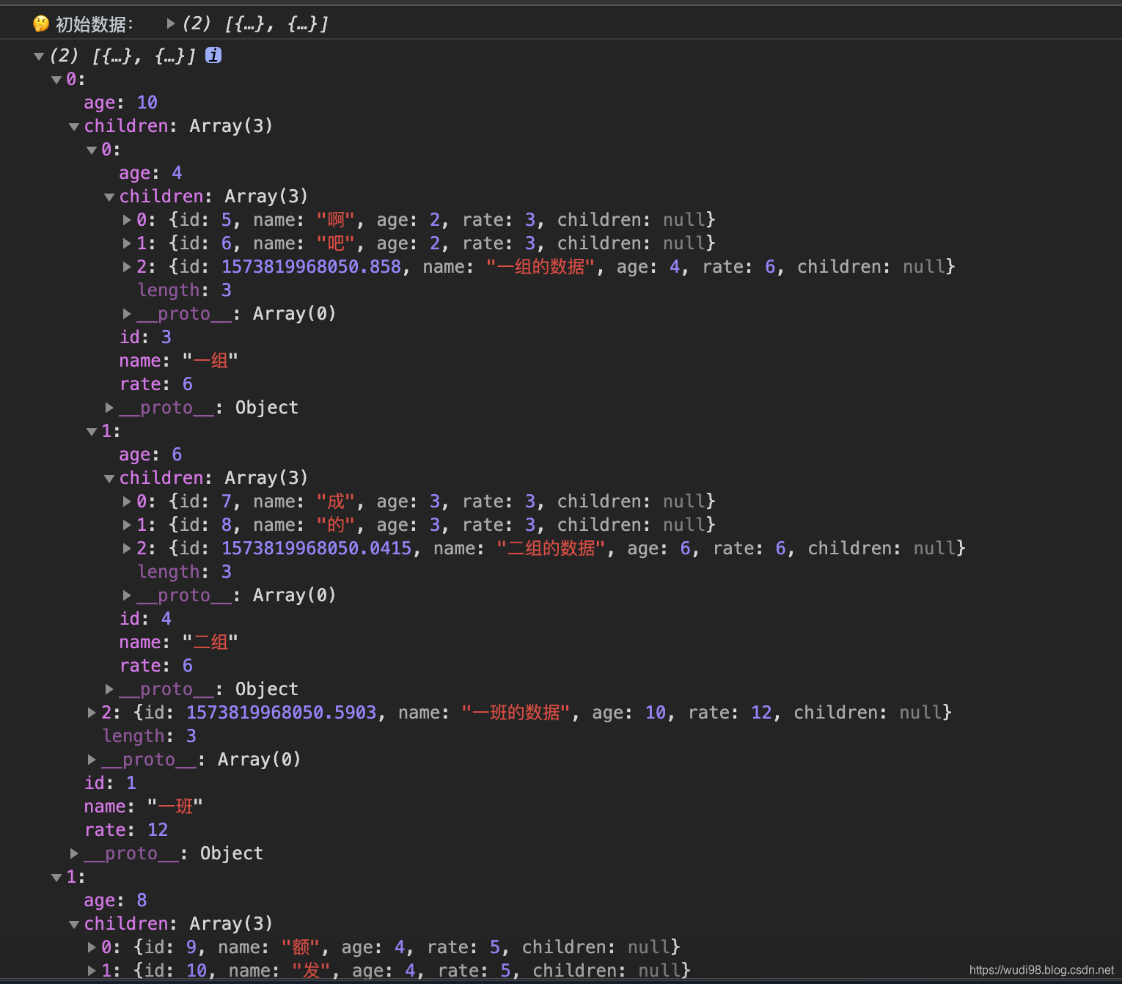
Task: Select the id: 4 property line
Action: pos(145,619)
